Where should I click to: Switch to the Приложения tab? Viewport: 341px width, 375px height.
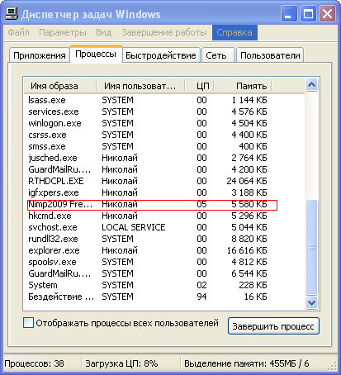pos(40,55)
